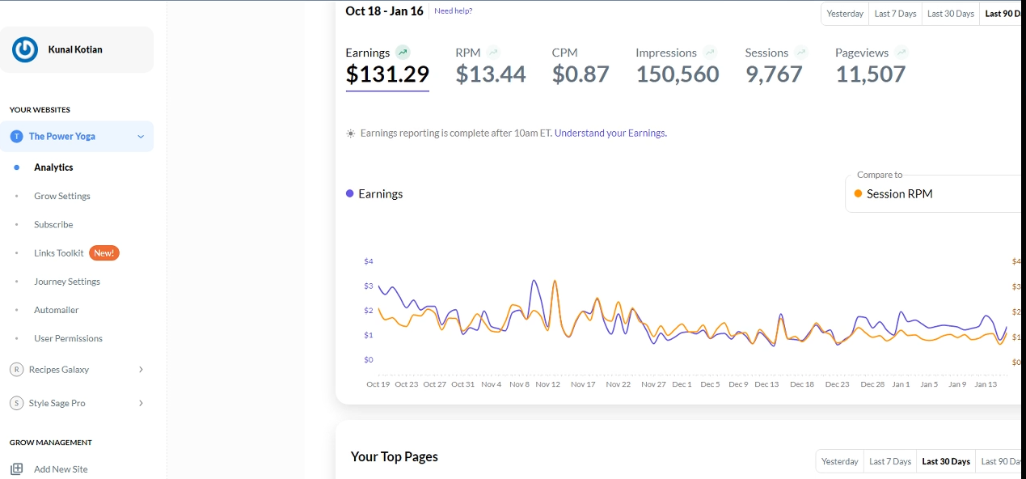Click the Recipes Galaxy R badge icon
This screenshot has height=479, width=1026.
16,370
